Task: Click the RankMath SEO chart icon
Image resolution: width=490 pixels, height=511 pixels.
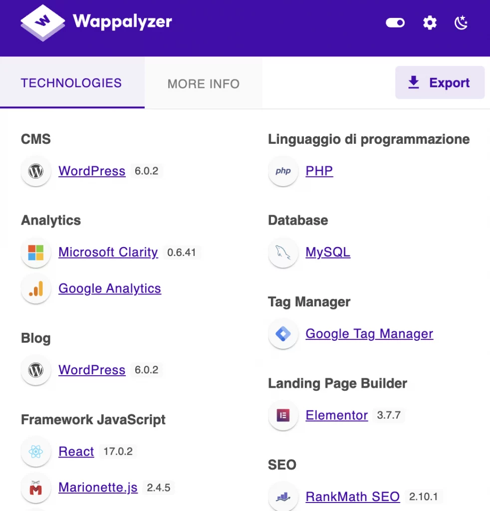Action: click(x=283, y=497)
